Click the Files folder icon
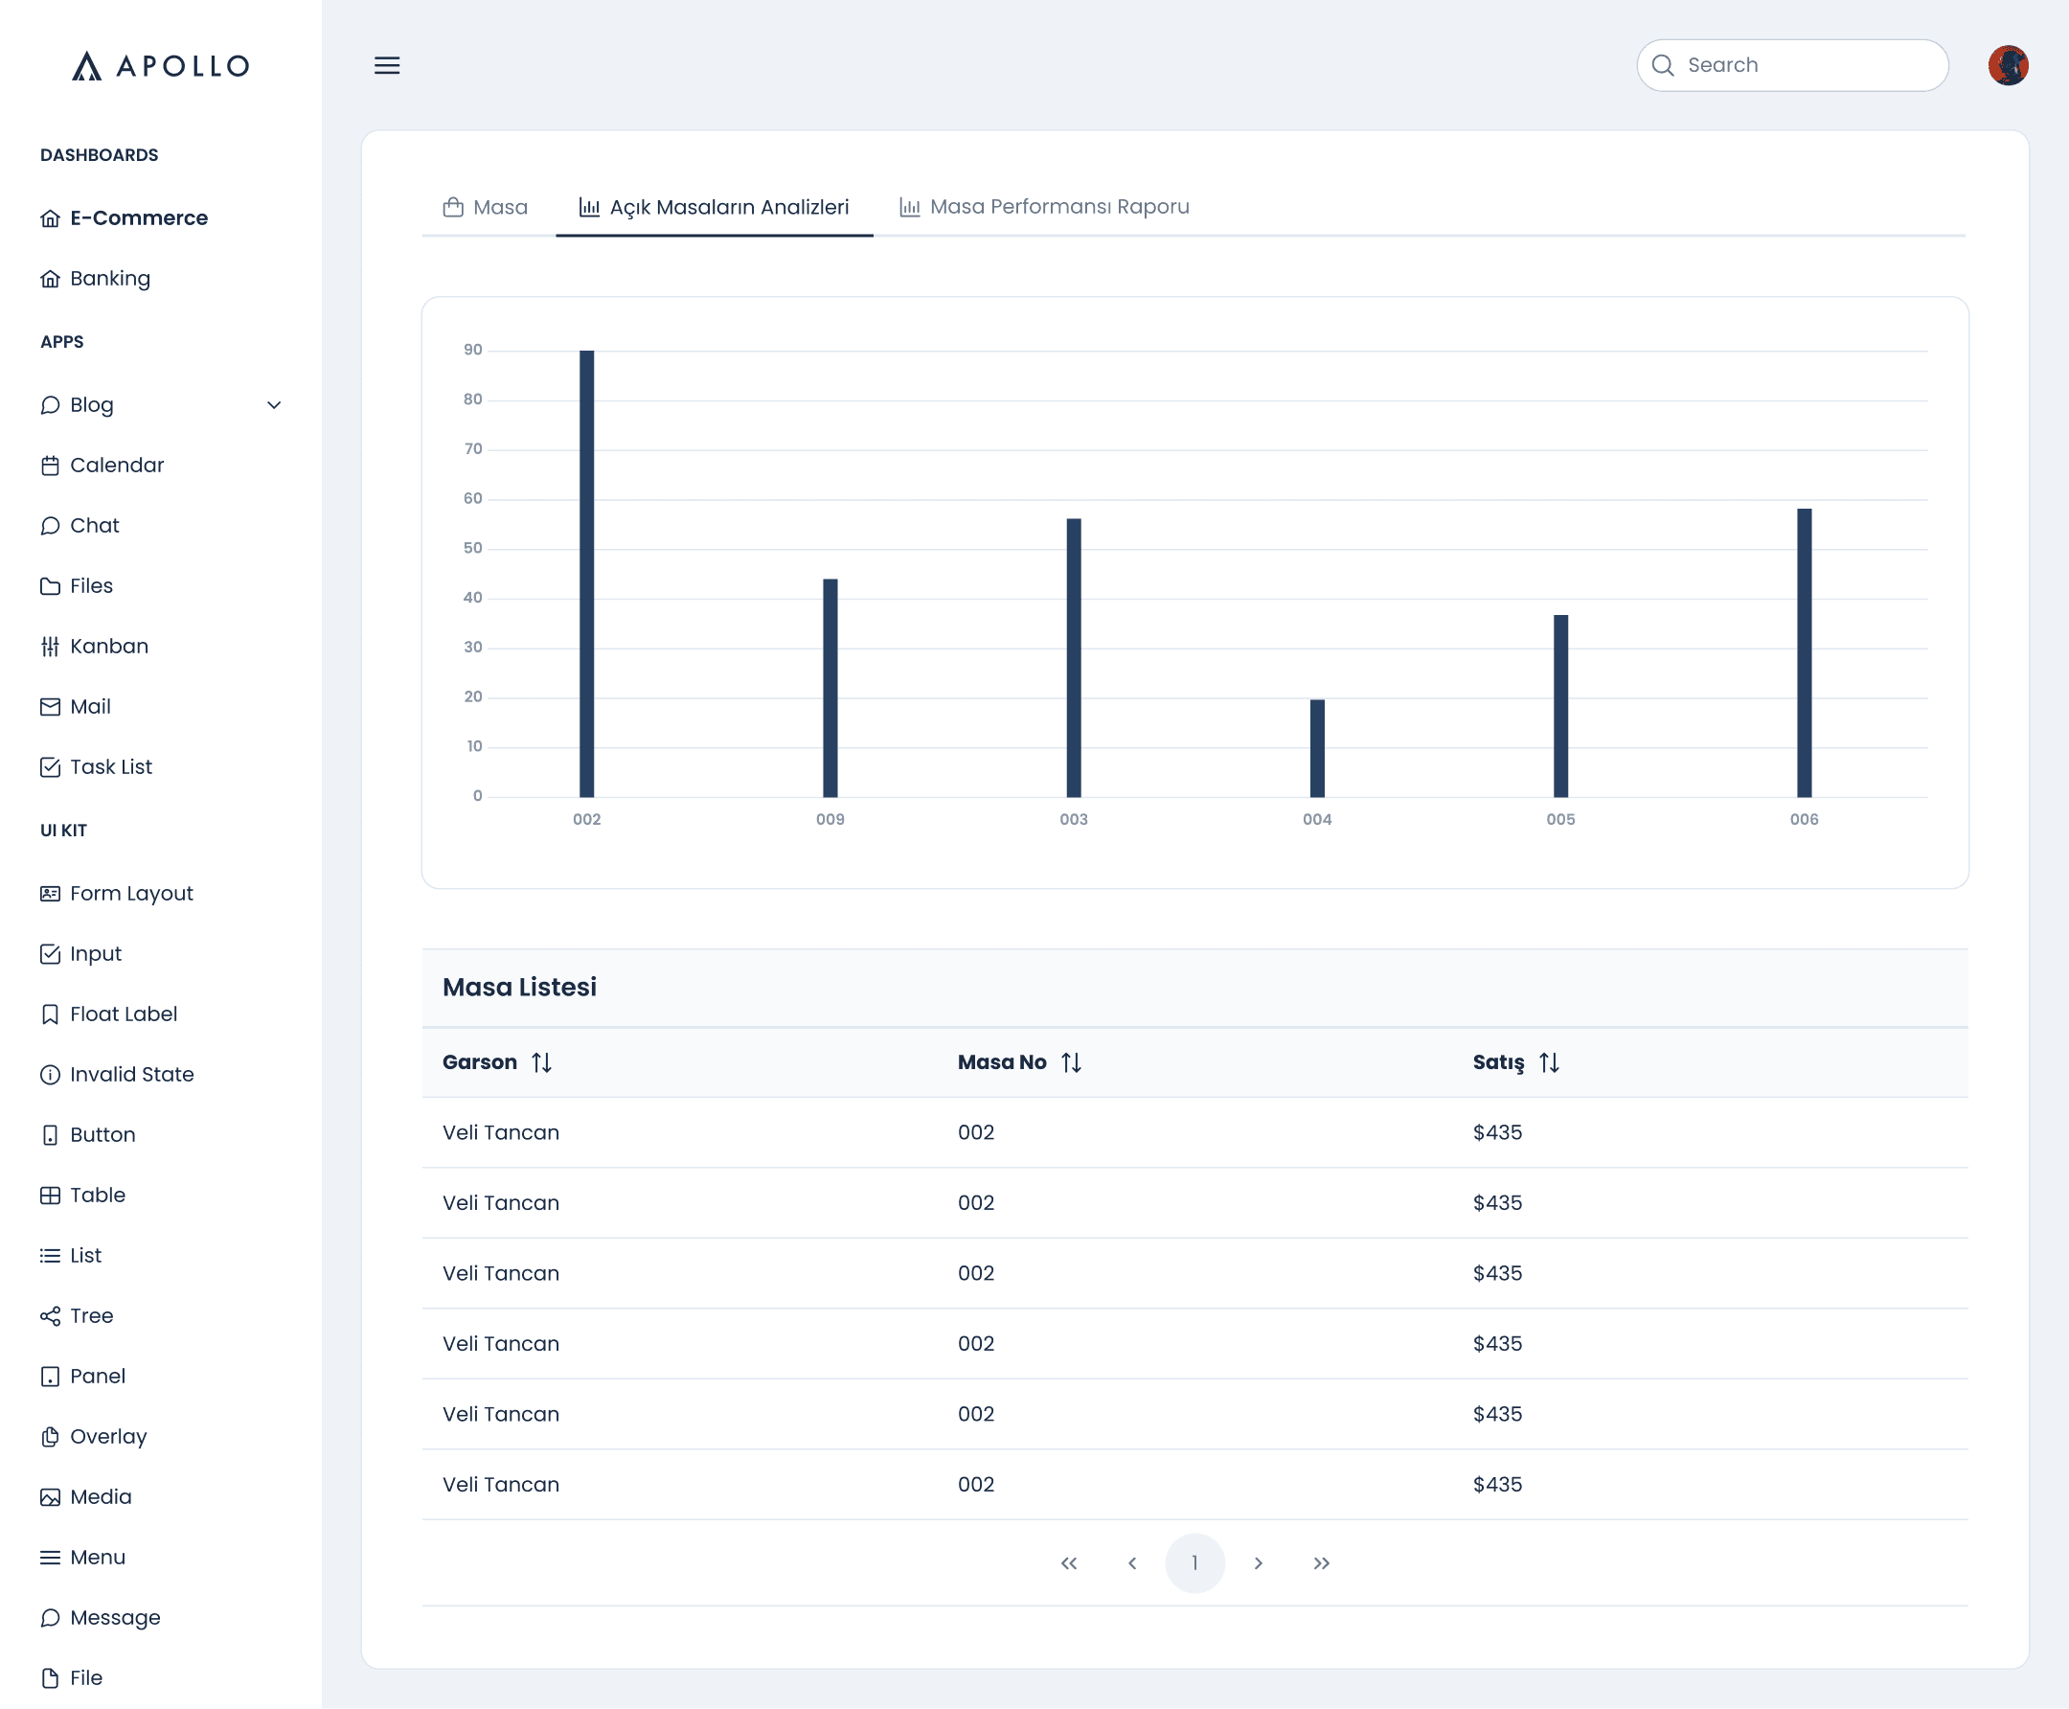The height and width of the screenshot is (1709, 2069). click(x=50, y=586)
